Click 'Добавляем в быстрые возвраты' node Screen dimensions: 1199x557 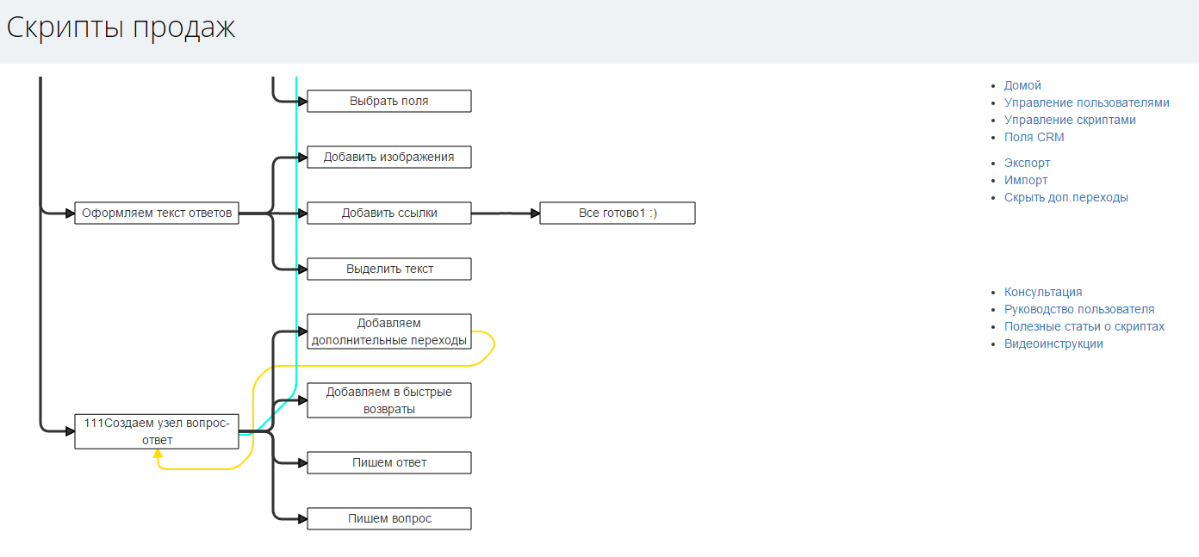tap(388, 400)
